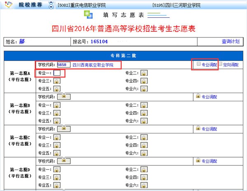
Task: Click locked 专业六 field of 第一志愿A
Action: coord(144,89)
